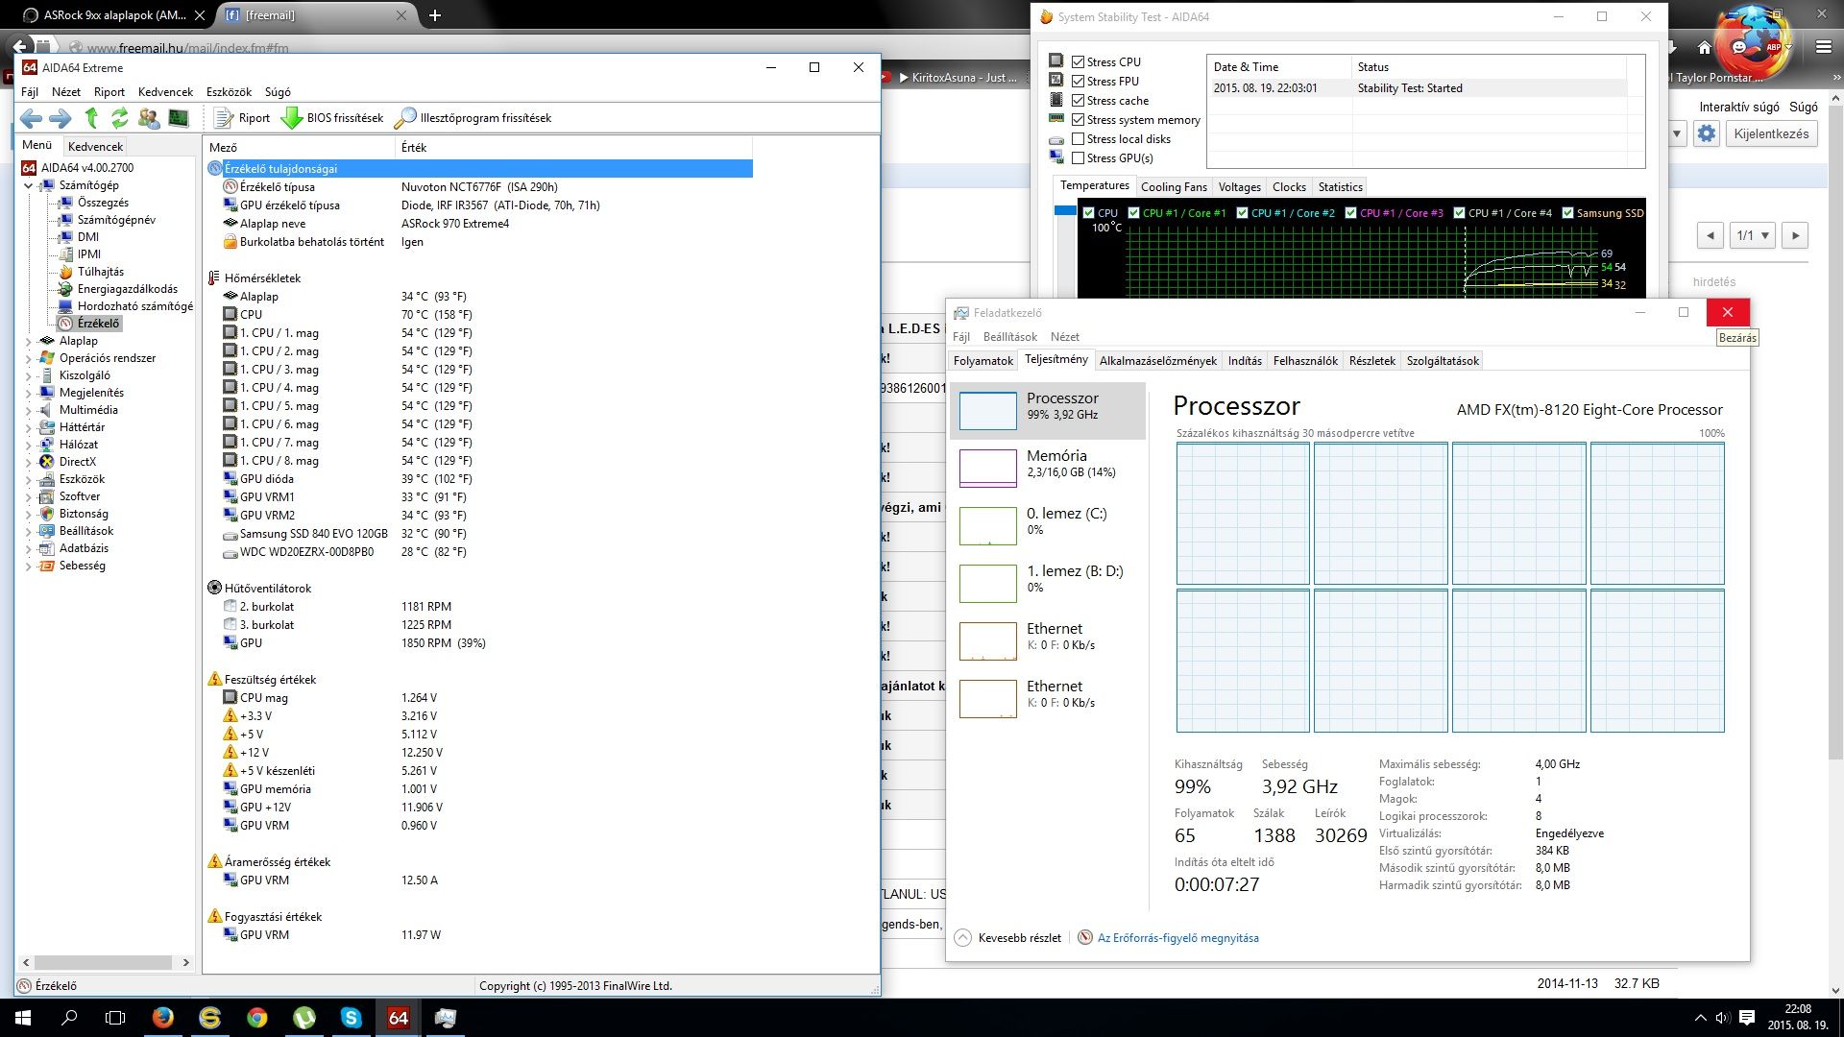
Task: Open taskbar search magnifier
Action: click(69, 1018)
